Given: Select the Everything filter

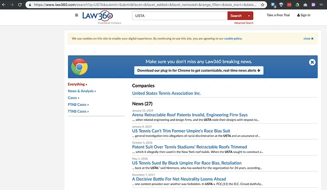Looking at the screenshot, I should pyautogui.click(x=77, y=84).
